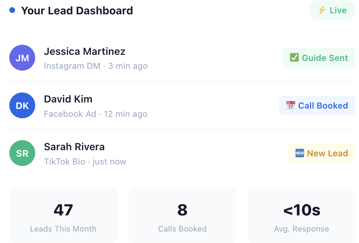
Task: Select Jessica Martinez's JM avatar
Action: pyautogui.click(x=22, y=57)
